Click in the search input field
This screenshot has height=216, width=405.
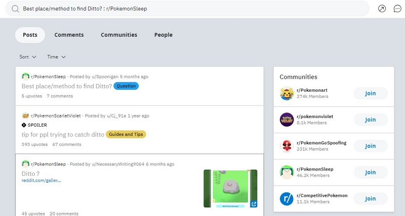point(187,9)
